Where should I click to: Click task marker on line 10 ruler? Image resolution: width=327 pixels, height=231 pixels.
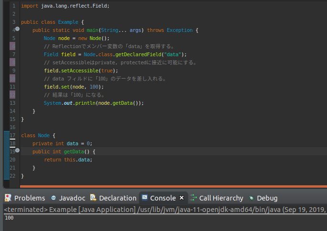[x=12, y=79]
